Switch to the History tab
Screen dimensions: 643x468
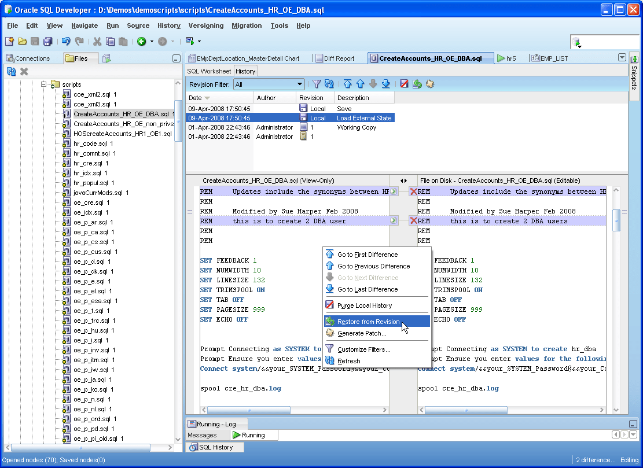pyautogui.click(x=245, y=71)
